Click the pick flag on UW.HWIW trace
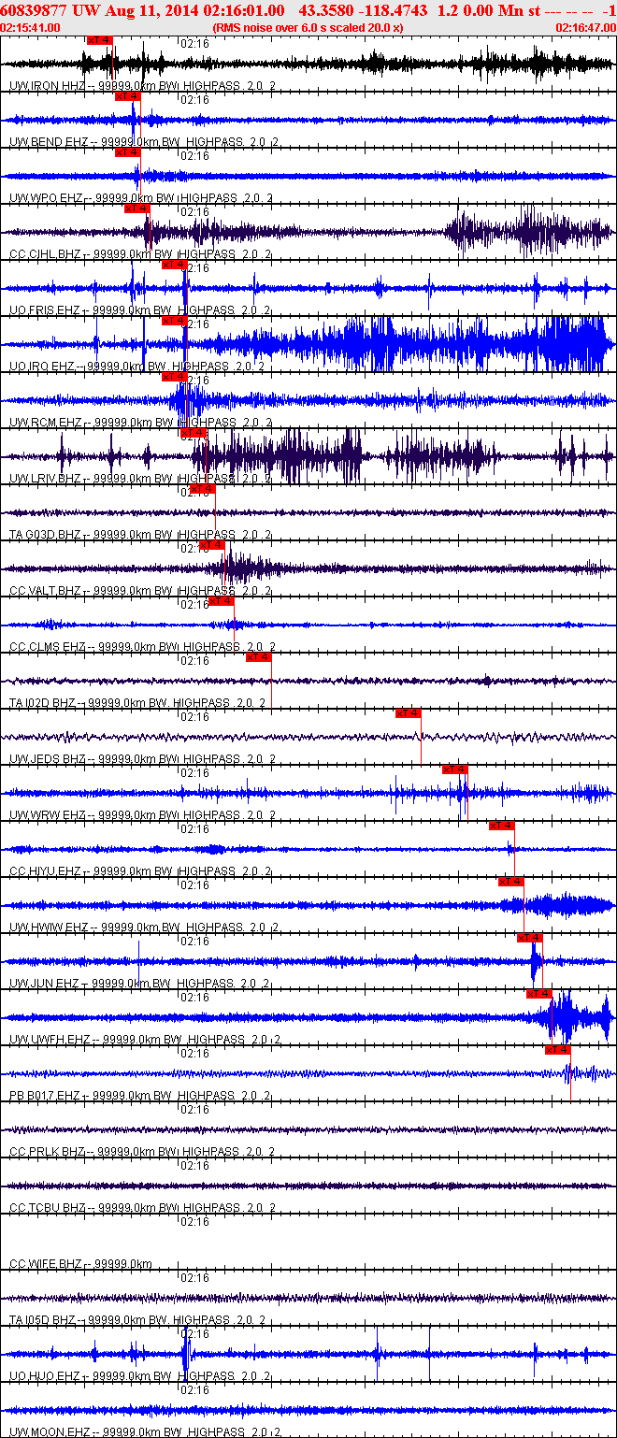The width and height of the screenshot is (617, 1438). tap(510, 882)
